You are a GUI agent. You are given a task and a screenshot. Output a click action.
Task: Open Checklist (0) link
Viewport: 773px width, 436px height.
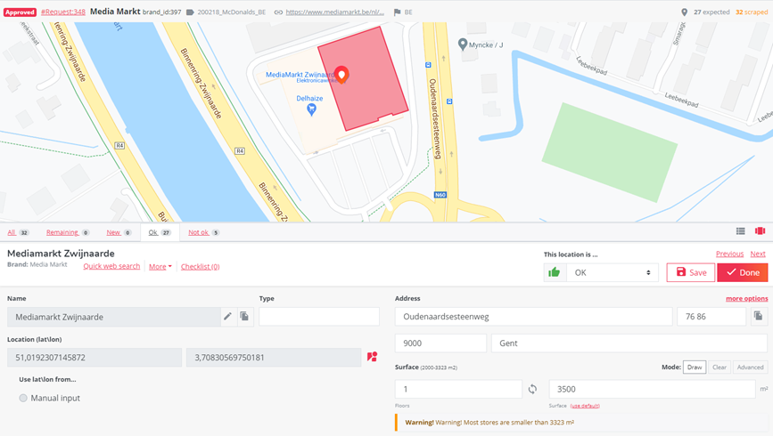(x=200, y=266)
